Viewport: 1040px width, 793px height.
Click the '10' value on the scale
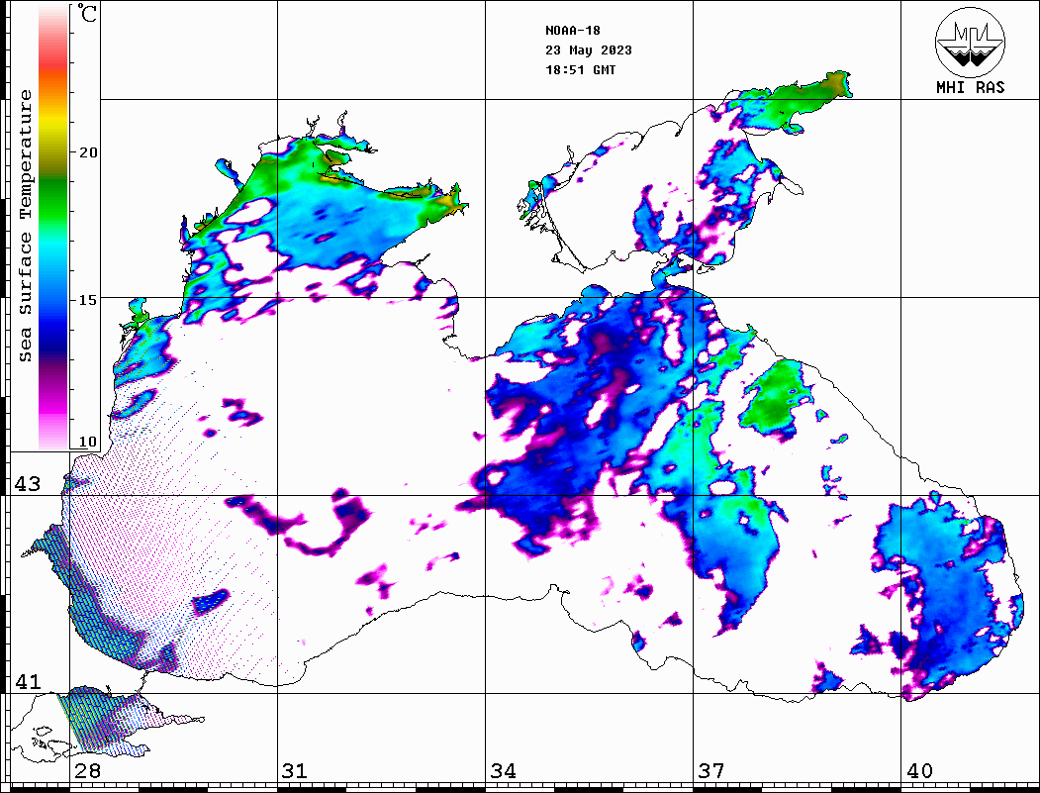pyautogui.click(x=88, y=442)
